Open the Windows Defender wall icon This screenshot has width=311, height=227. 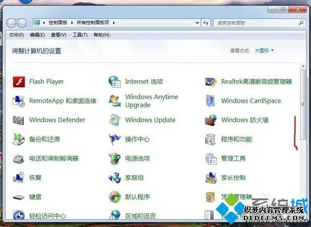point(19,120)
